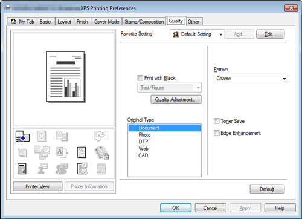This screenshot has height=219, width=302.
Task: Switch to the Basic tab
Action: tap(45, 22)
